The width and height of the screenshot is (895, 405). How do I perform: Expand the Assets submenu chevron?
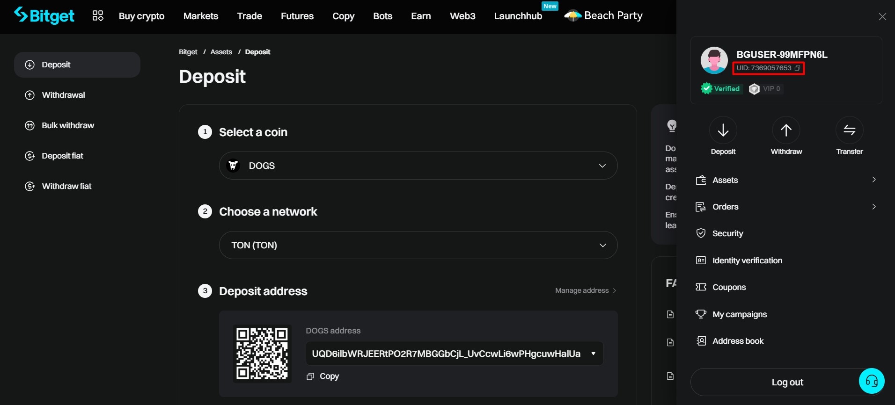tap(874, 180)
